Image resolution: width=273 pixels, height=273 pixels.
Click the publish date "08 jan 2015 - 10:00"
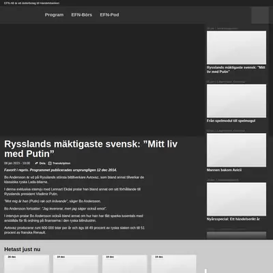pyautogui.click(x=17, y=163)
